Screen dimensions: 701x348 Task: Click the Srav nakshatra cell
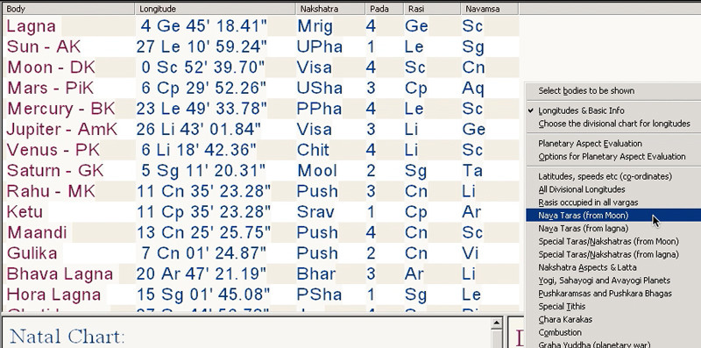pos(315,211)
